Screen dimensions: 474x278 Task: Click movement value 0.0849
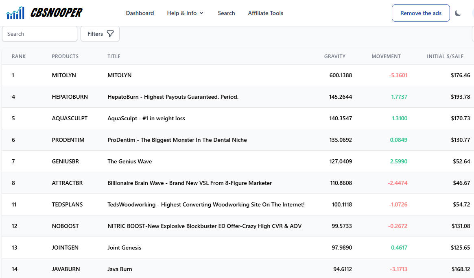399,140
